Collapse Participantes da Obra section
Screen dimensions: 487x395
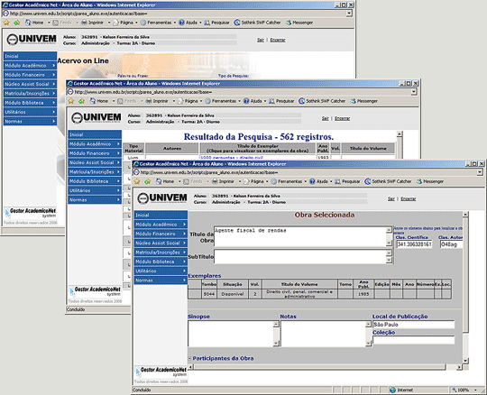pyautogui.click(x=189, y=358)
